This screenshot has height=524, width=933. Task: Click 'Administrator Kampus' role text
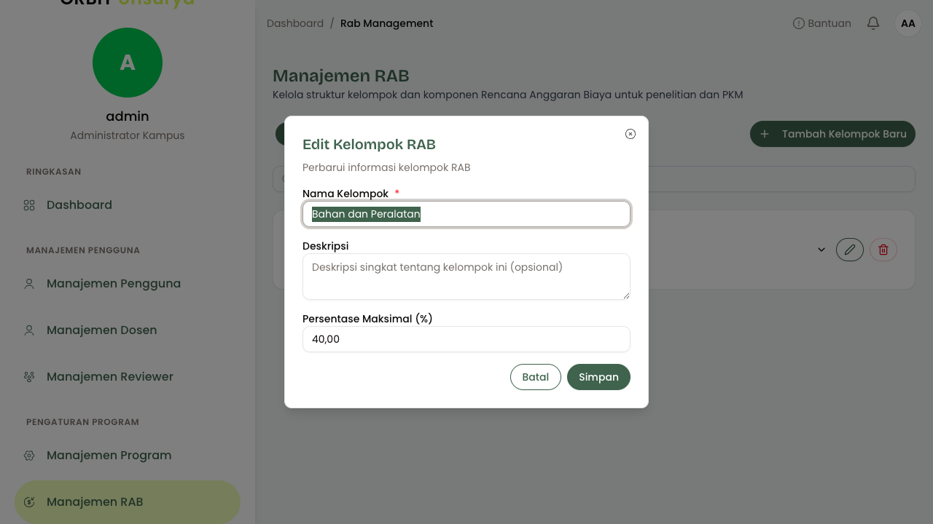pos(128,135)
